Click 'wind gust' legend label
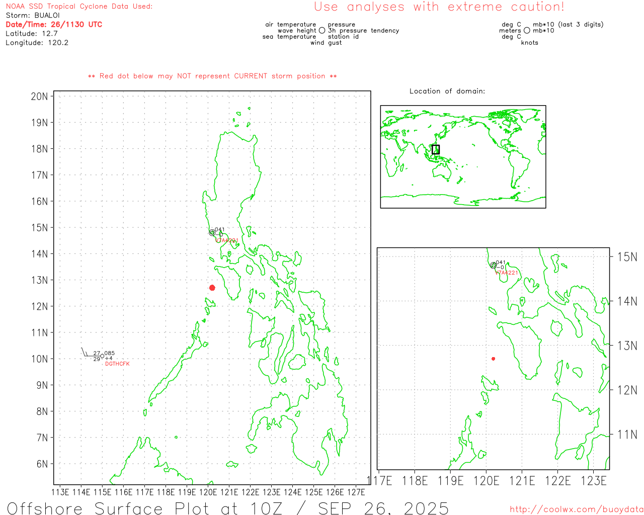The image size is (644, 515). click(x=326, y=43)
